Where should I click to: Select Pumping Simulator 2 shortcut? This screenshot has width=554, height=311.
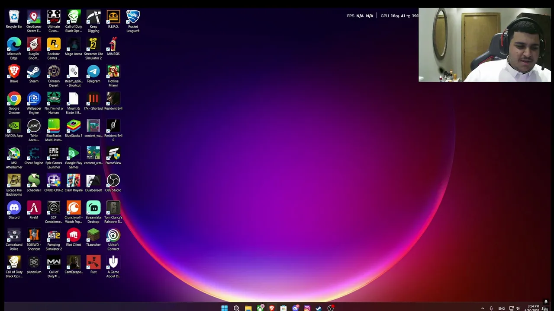pos(54,239)
